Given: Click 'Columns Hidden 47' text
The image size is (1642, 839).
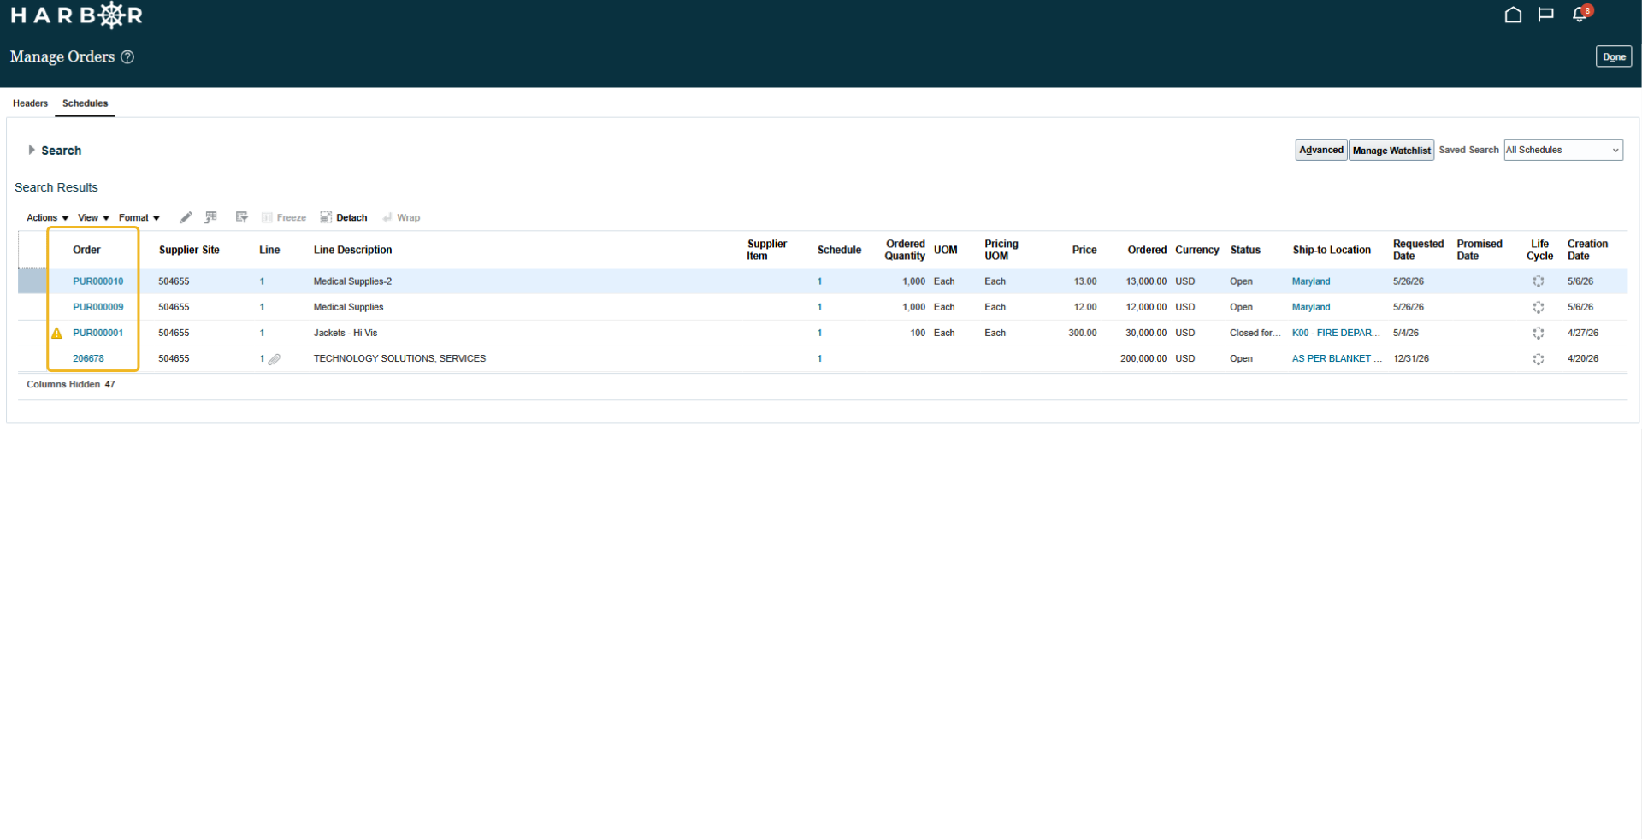Looking at the screenshot, I should point(71,385).
